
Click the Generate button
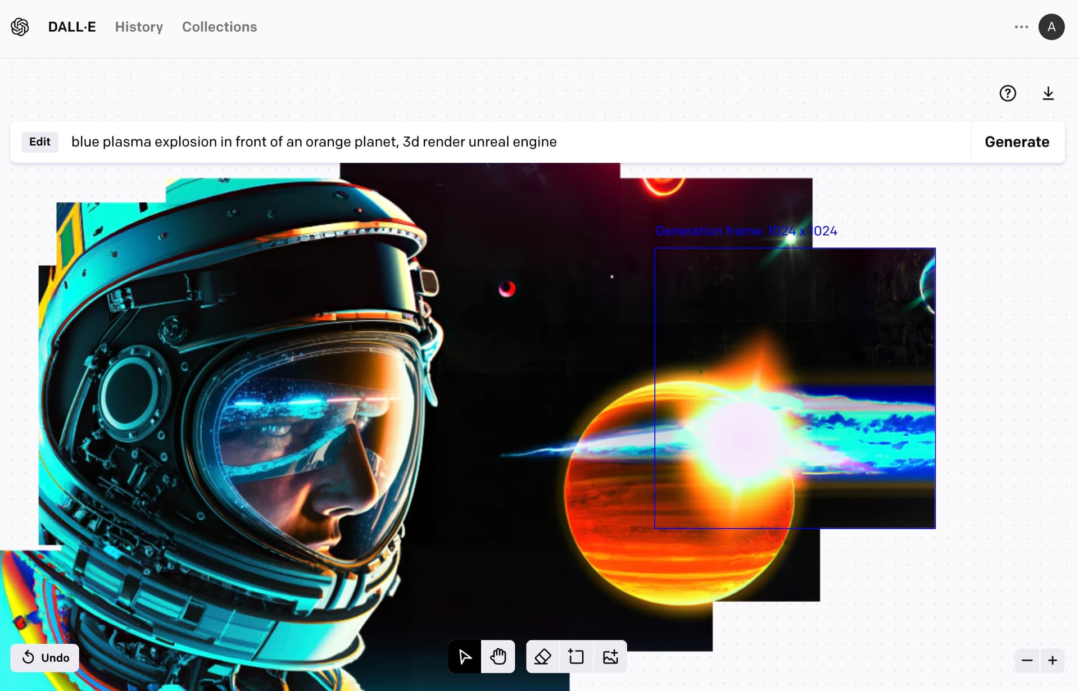coord(1017,142)
